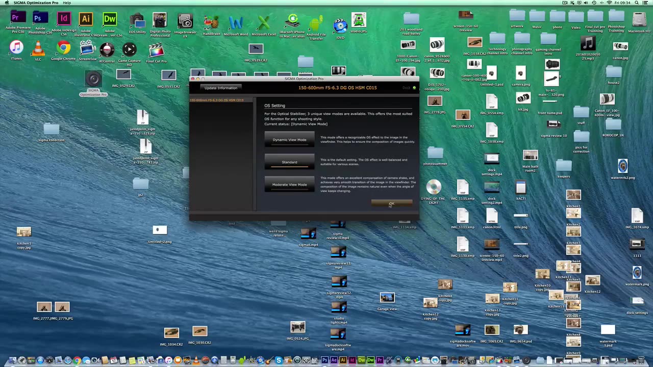
Task: Choose the Standard OS setting
Action: (289, 162)
